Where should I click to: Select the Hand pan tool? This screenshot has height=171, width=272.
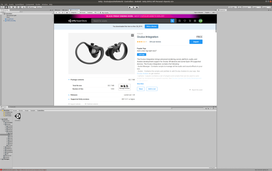pyautogui.click(x=3, y=7)
